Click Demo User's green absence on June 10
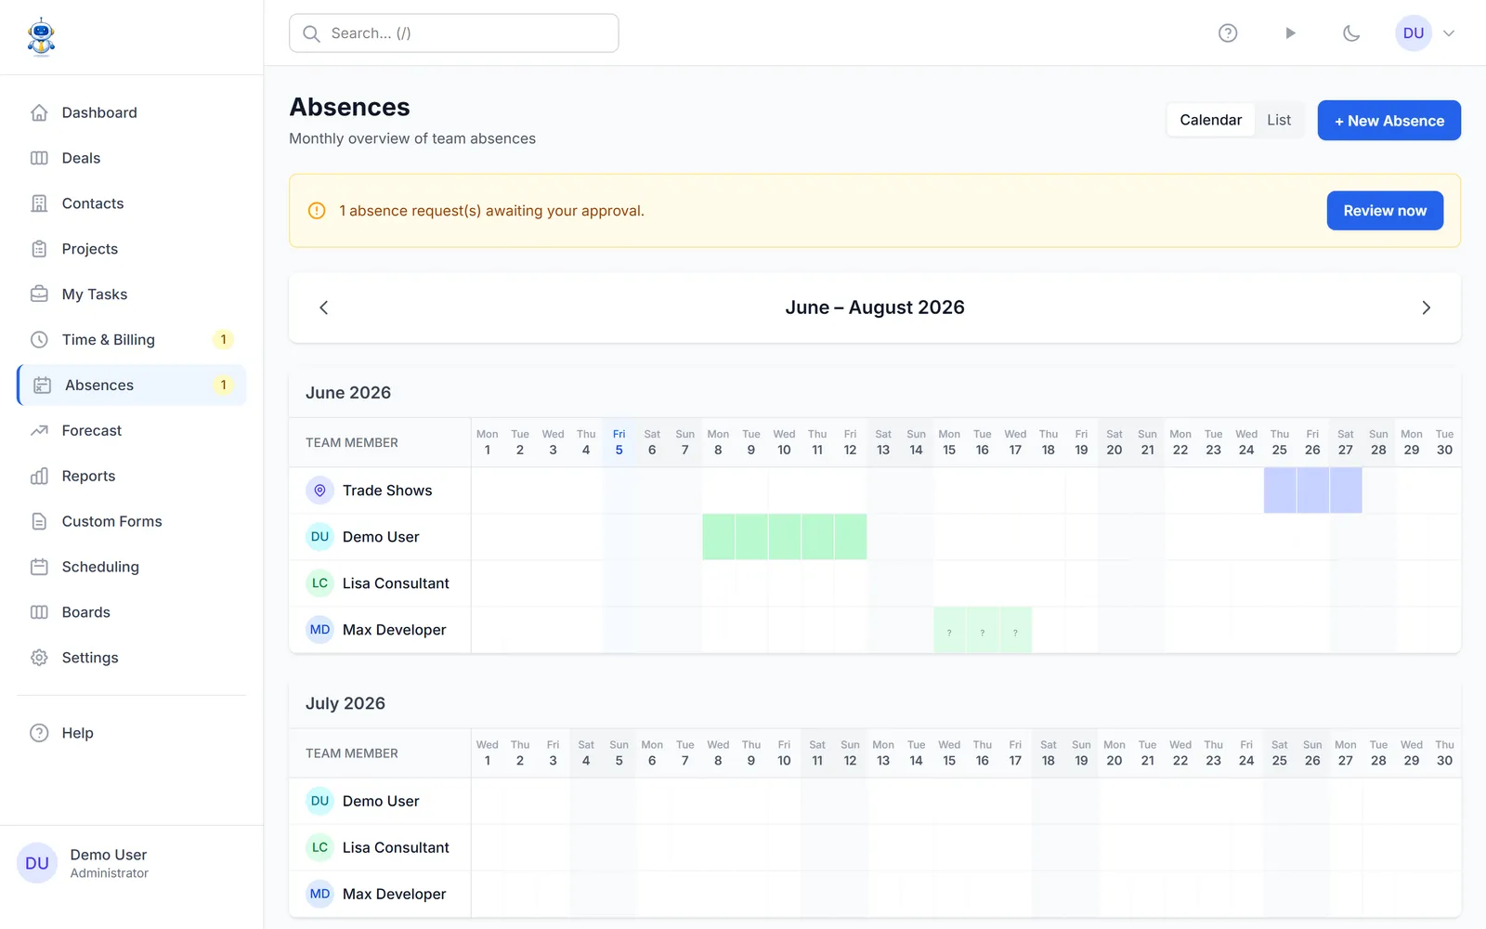Screen dimensions: 1486x929 point(785,537)
